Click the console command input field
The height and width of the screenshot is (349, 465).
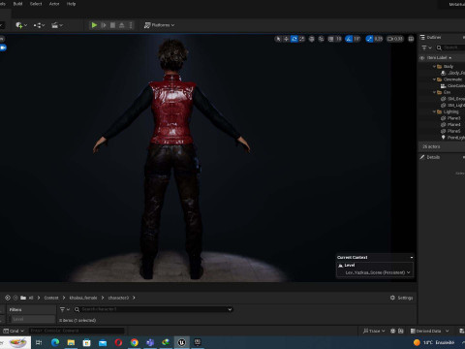[77, 331]
